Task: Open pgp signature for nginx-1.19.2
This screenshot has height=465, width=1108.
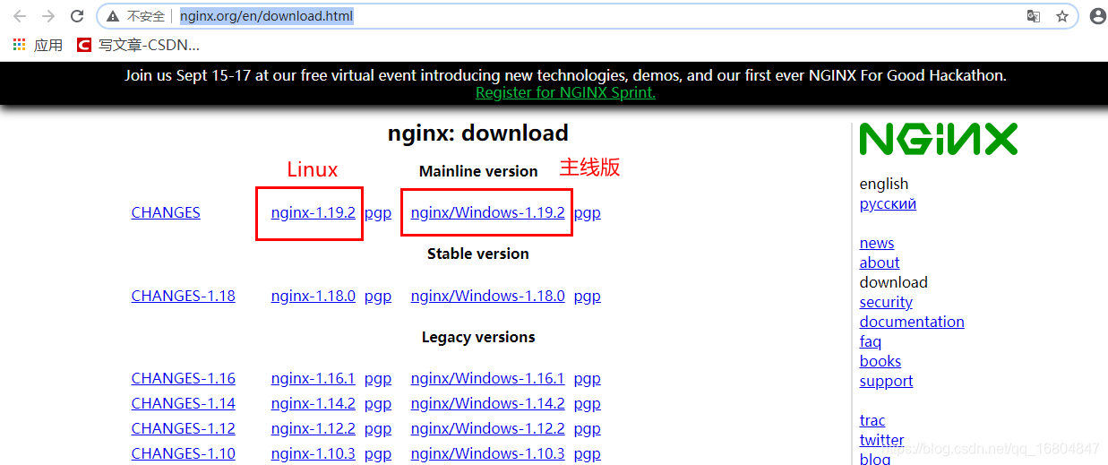Action: [x=378, y=213]
